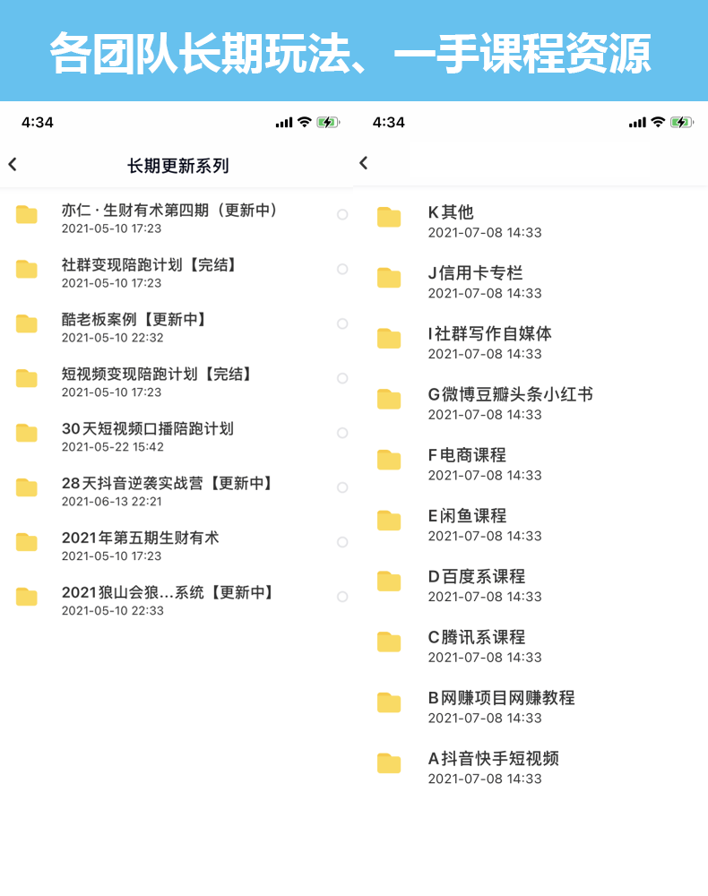Open folder icon of 28天抖音逆袭实战营
The image size is (708, 896).
[26, 487]
